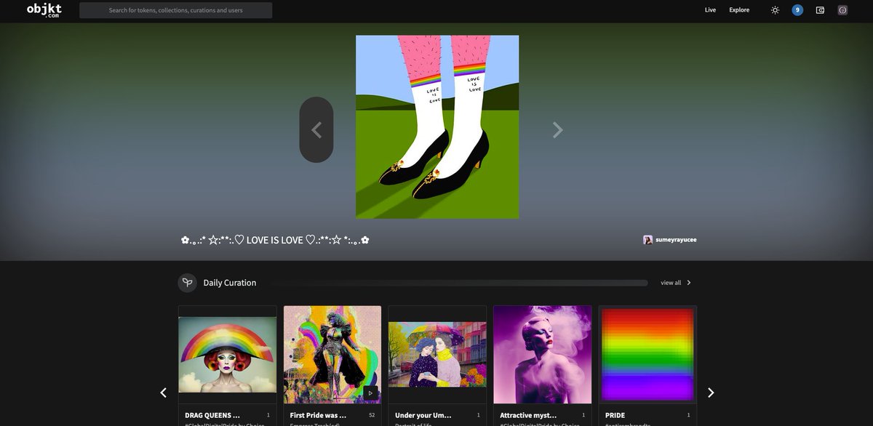Screen dimensions: 873x426
Task: Go to previous featured artwork
Action: tap(316, 129)
